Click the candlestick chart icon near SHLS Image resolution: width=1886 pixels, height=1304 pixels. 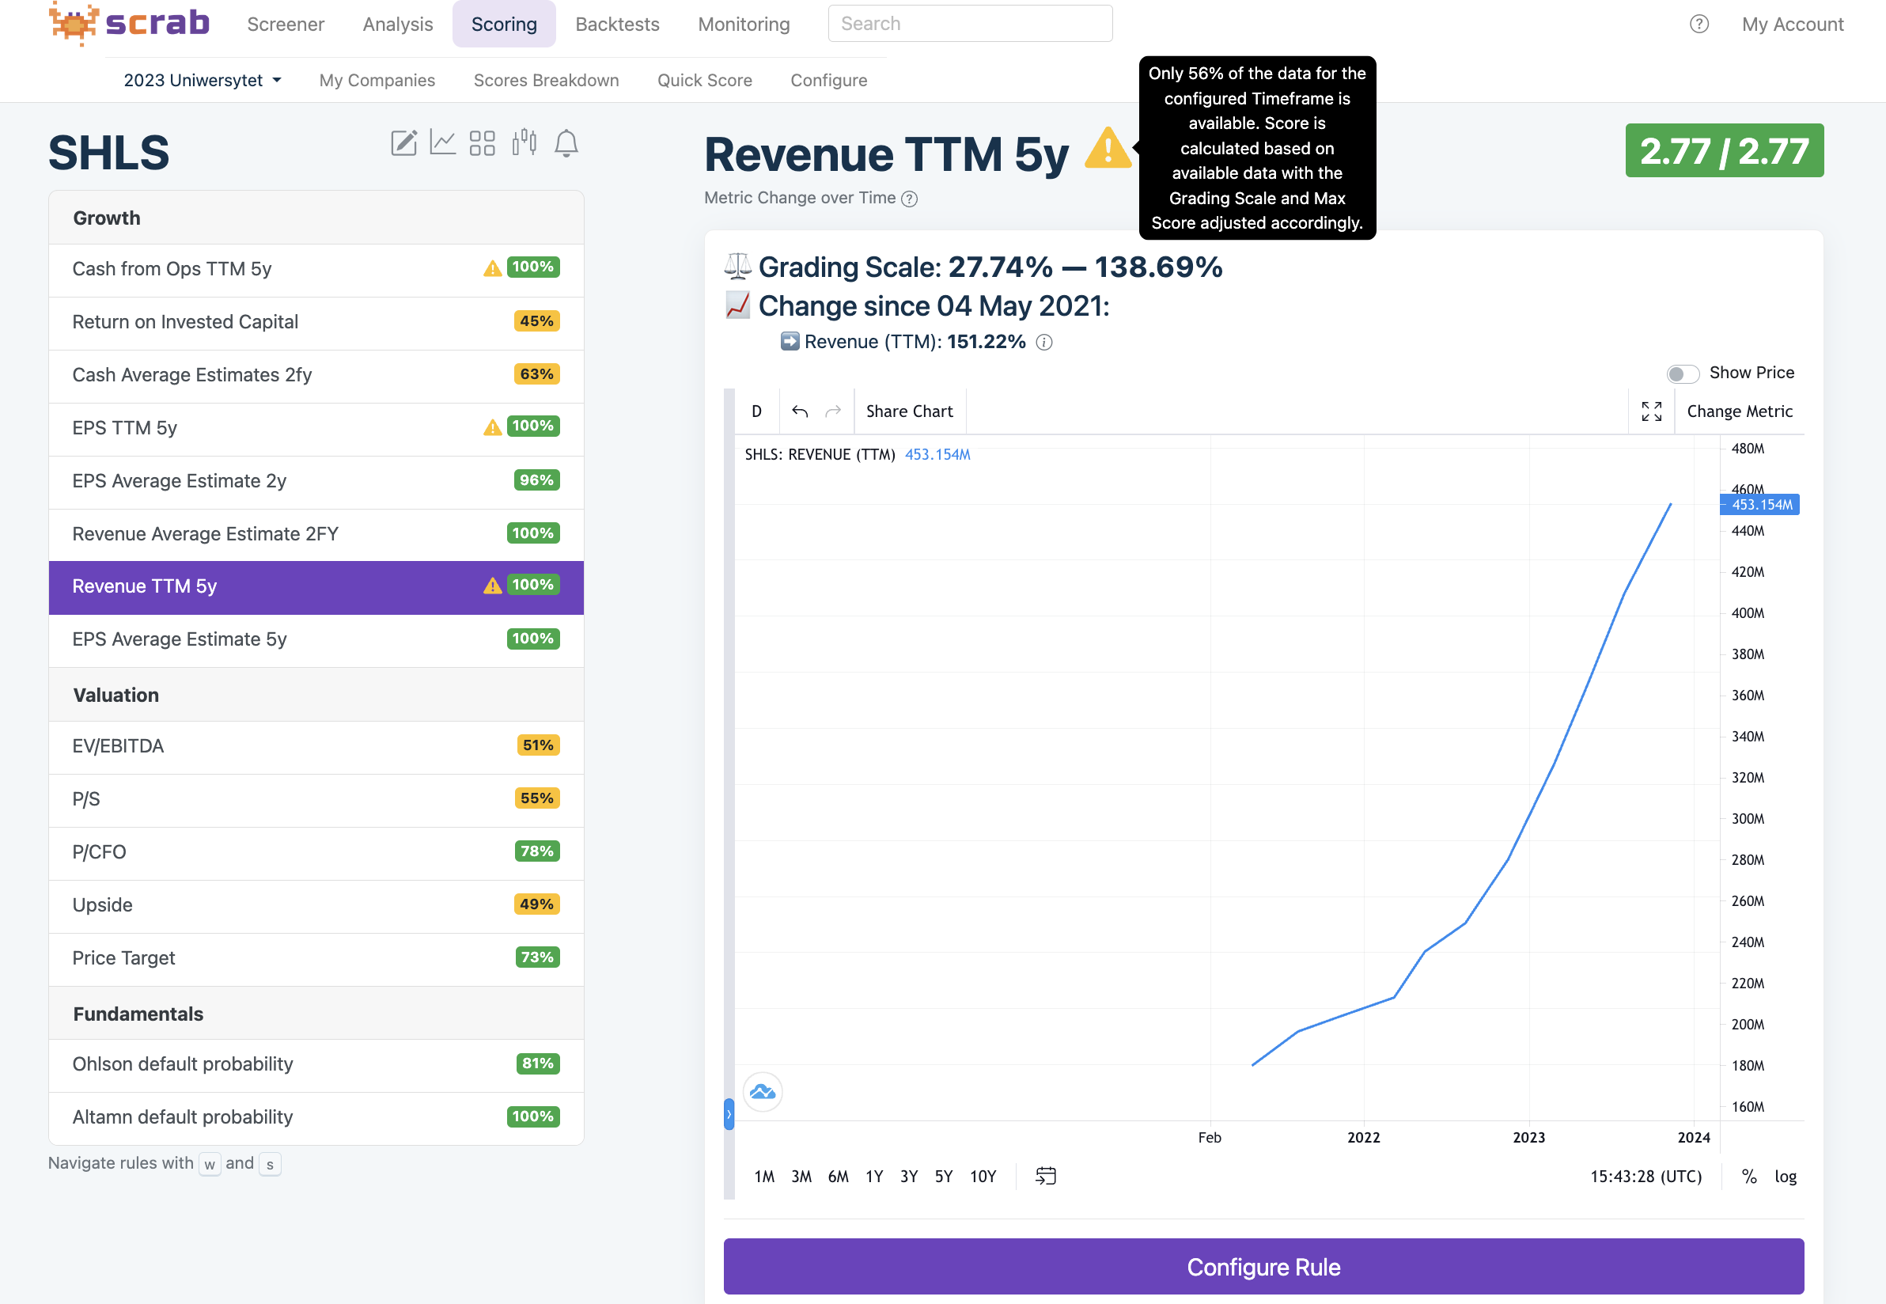525,143
